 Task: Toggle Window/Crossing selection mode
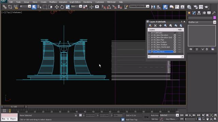[50, 7]
